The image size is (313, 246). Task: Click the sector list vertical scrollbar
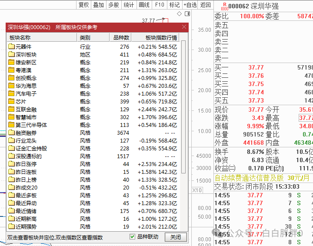point(183,107)
